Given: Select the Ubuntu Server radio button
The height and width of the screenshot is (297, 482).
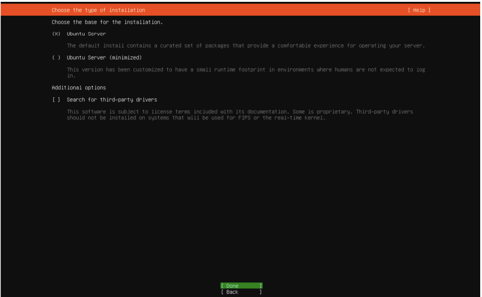Looking at the screenshot, I should tap(56, 34).
